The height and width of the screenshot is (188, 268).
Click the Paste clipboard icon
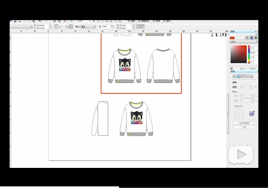coord(34,21)
